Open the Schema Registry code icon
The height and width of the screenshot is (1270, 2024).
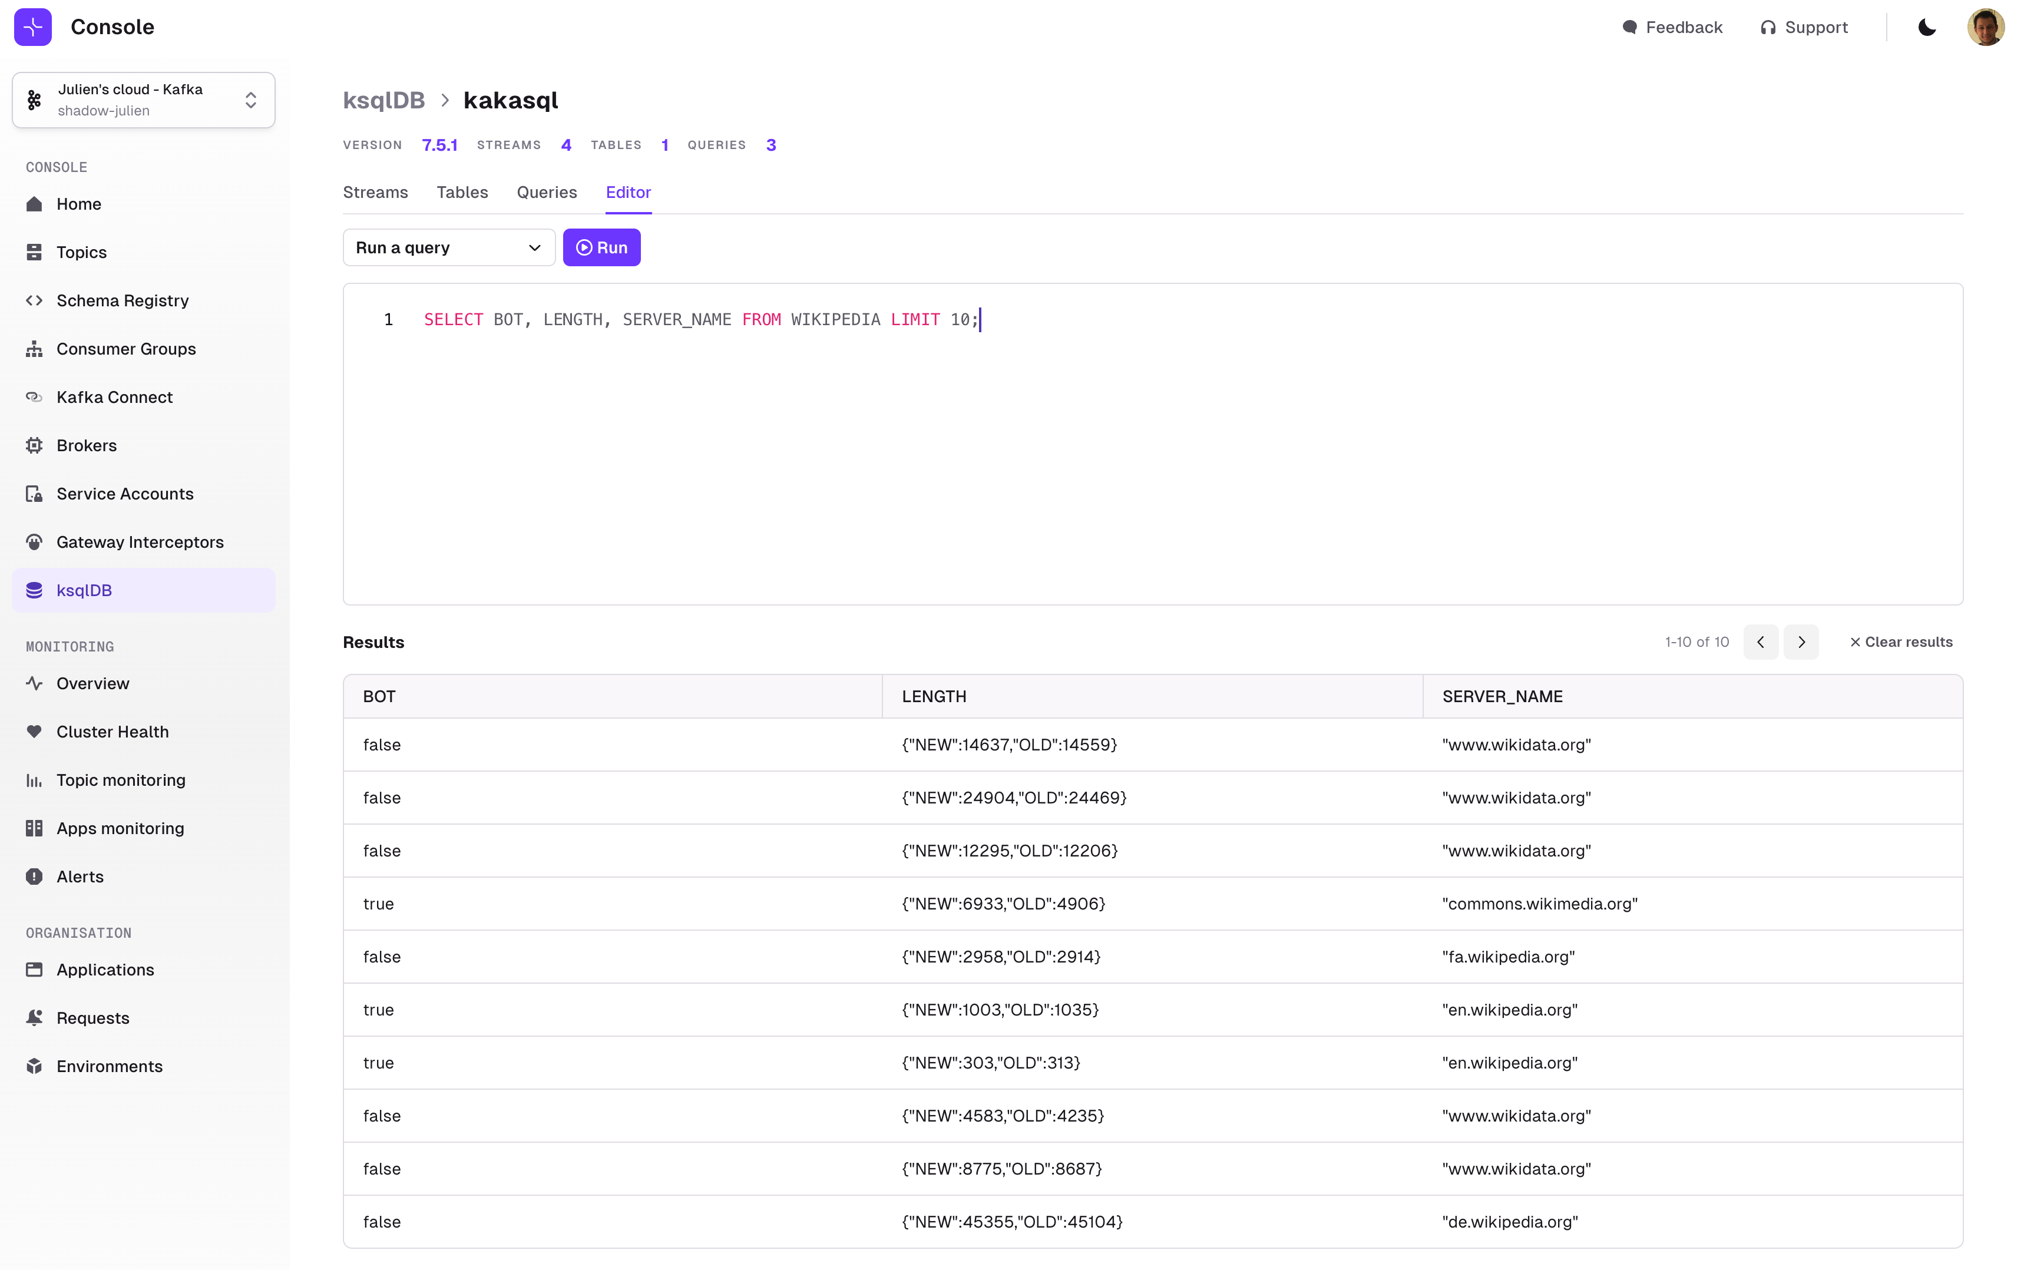coord(34,300)
